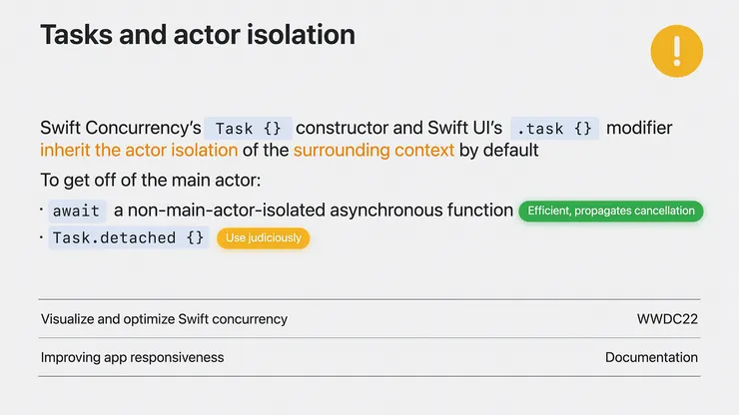Image resolution: width=739 pixels, height=415 pixels.
Task: Click the orange "surrounding context" text
Action: 373,151
